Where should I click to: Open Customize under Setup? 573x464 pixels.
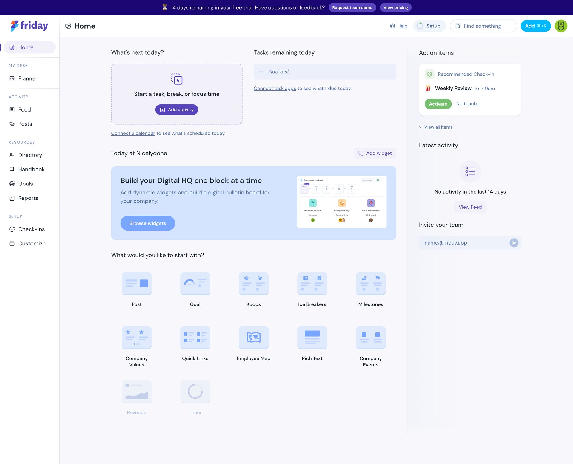[x=32, y=243]
